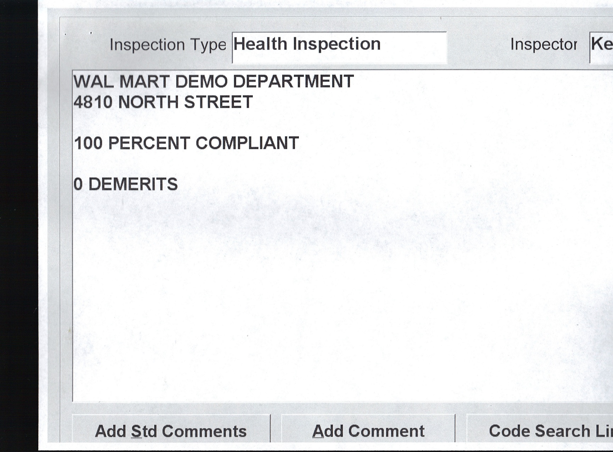Click the number 100 in comments

point(88,144)
